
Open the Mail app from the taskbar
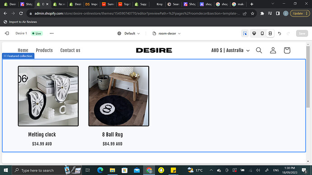point(137,170)
